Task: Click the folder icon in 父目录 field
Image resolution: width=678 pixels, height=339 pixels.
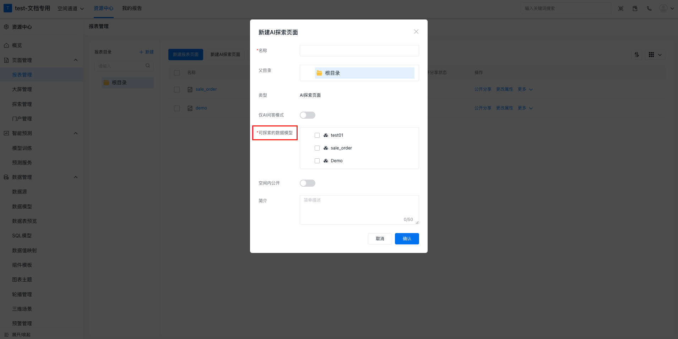Action: pyautogui.click(x=319, y=73)
